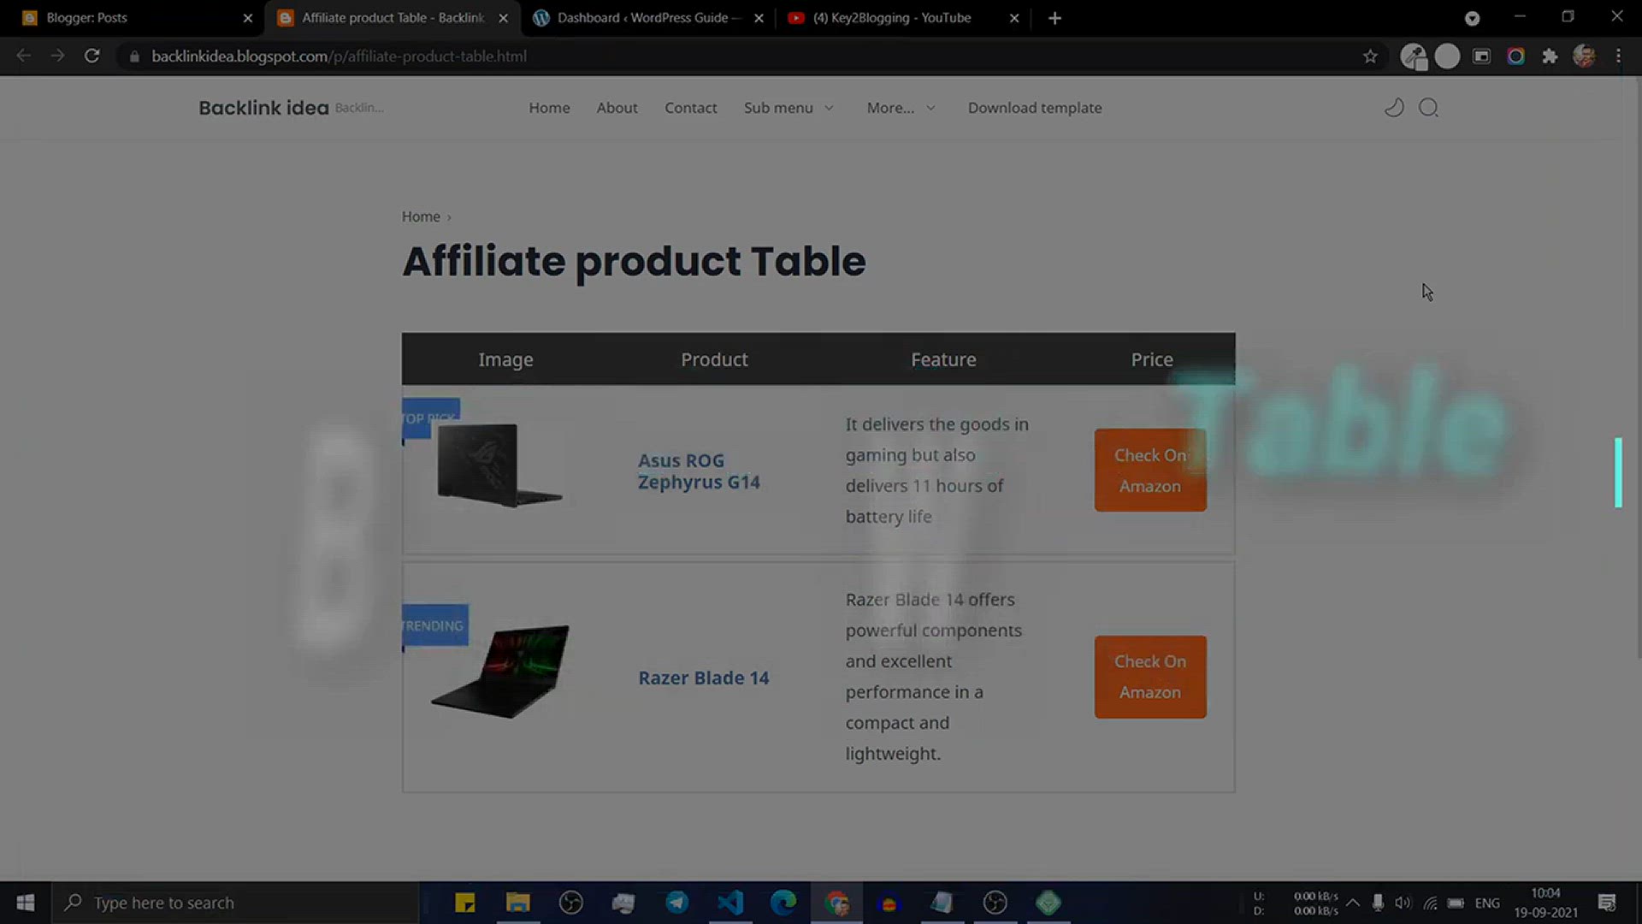Open volume control in system tray
This screenshot has width=1642, height=924.
[x=1403, y=903]
